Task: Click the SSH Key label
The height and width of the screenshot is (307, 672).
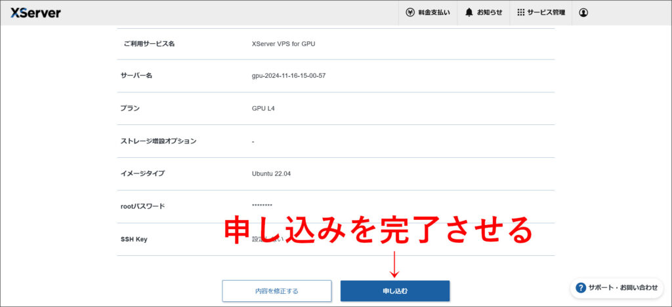Action: coord(134,240)
